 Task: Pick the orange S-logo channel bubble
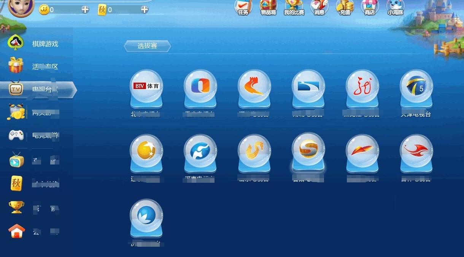point(308,150)
